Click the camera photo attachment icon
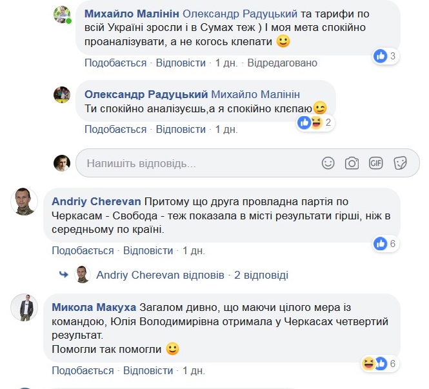The height and width of the screenshot is (389, 429). (352, 163)
